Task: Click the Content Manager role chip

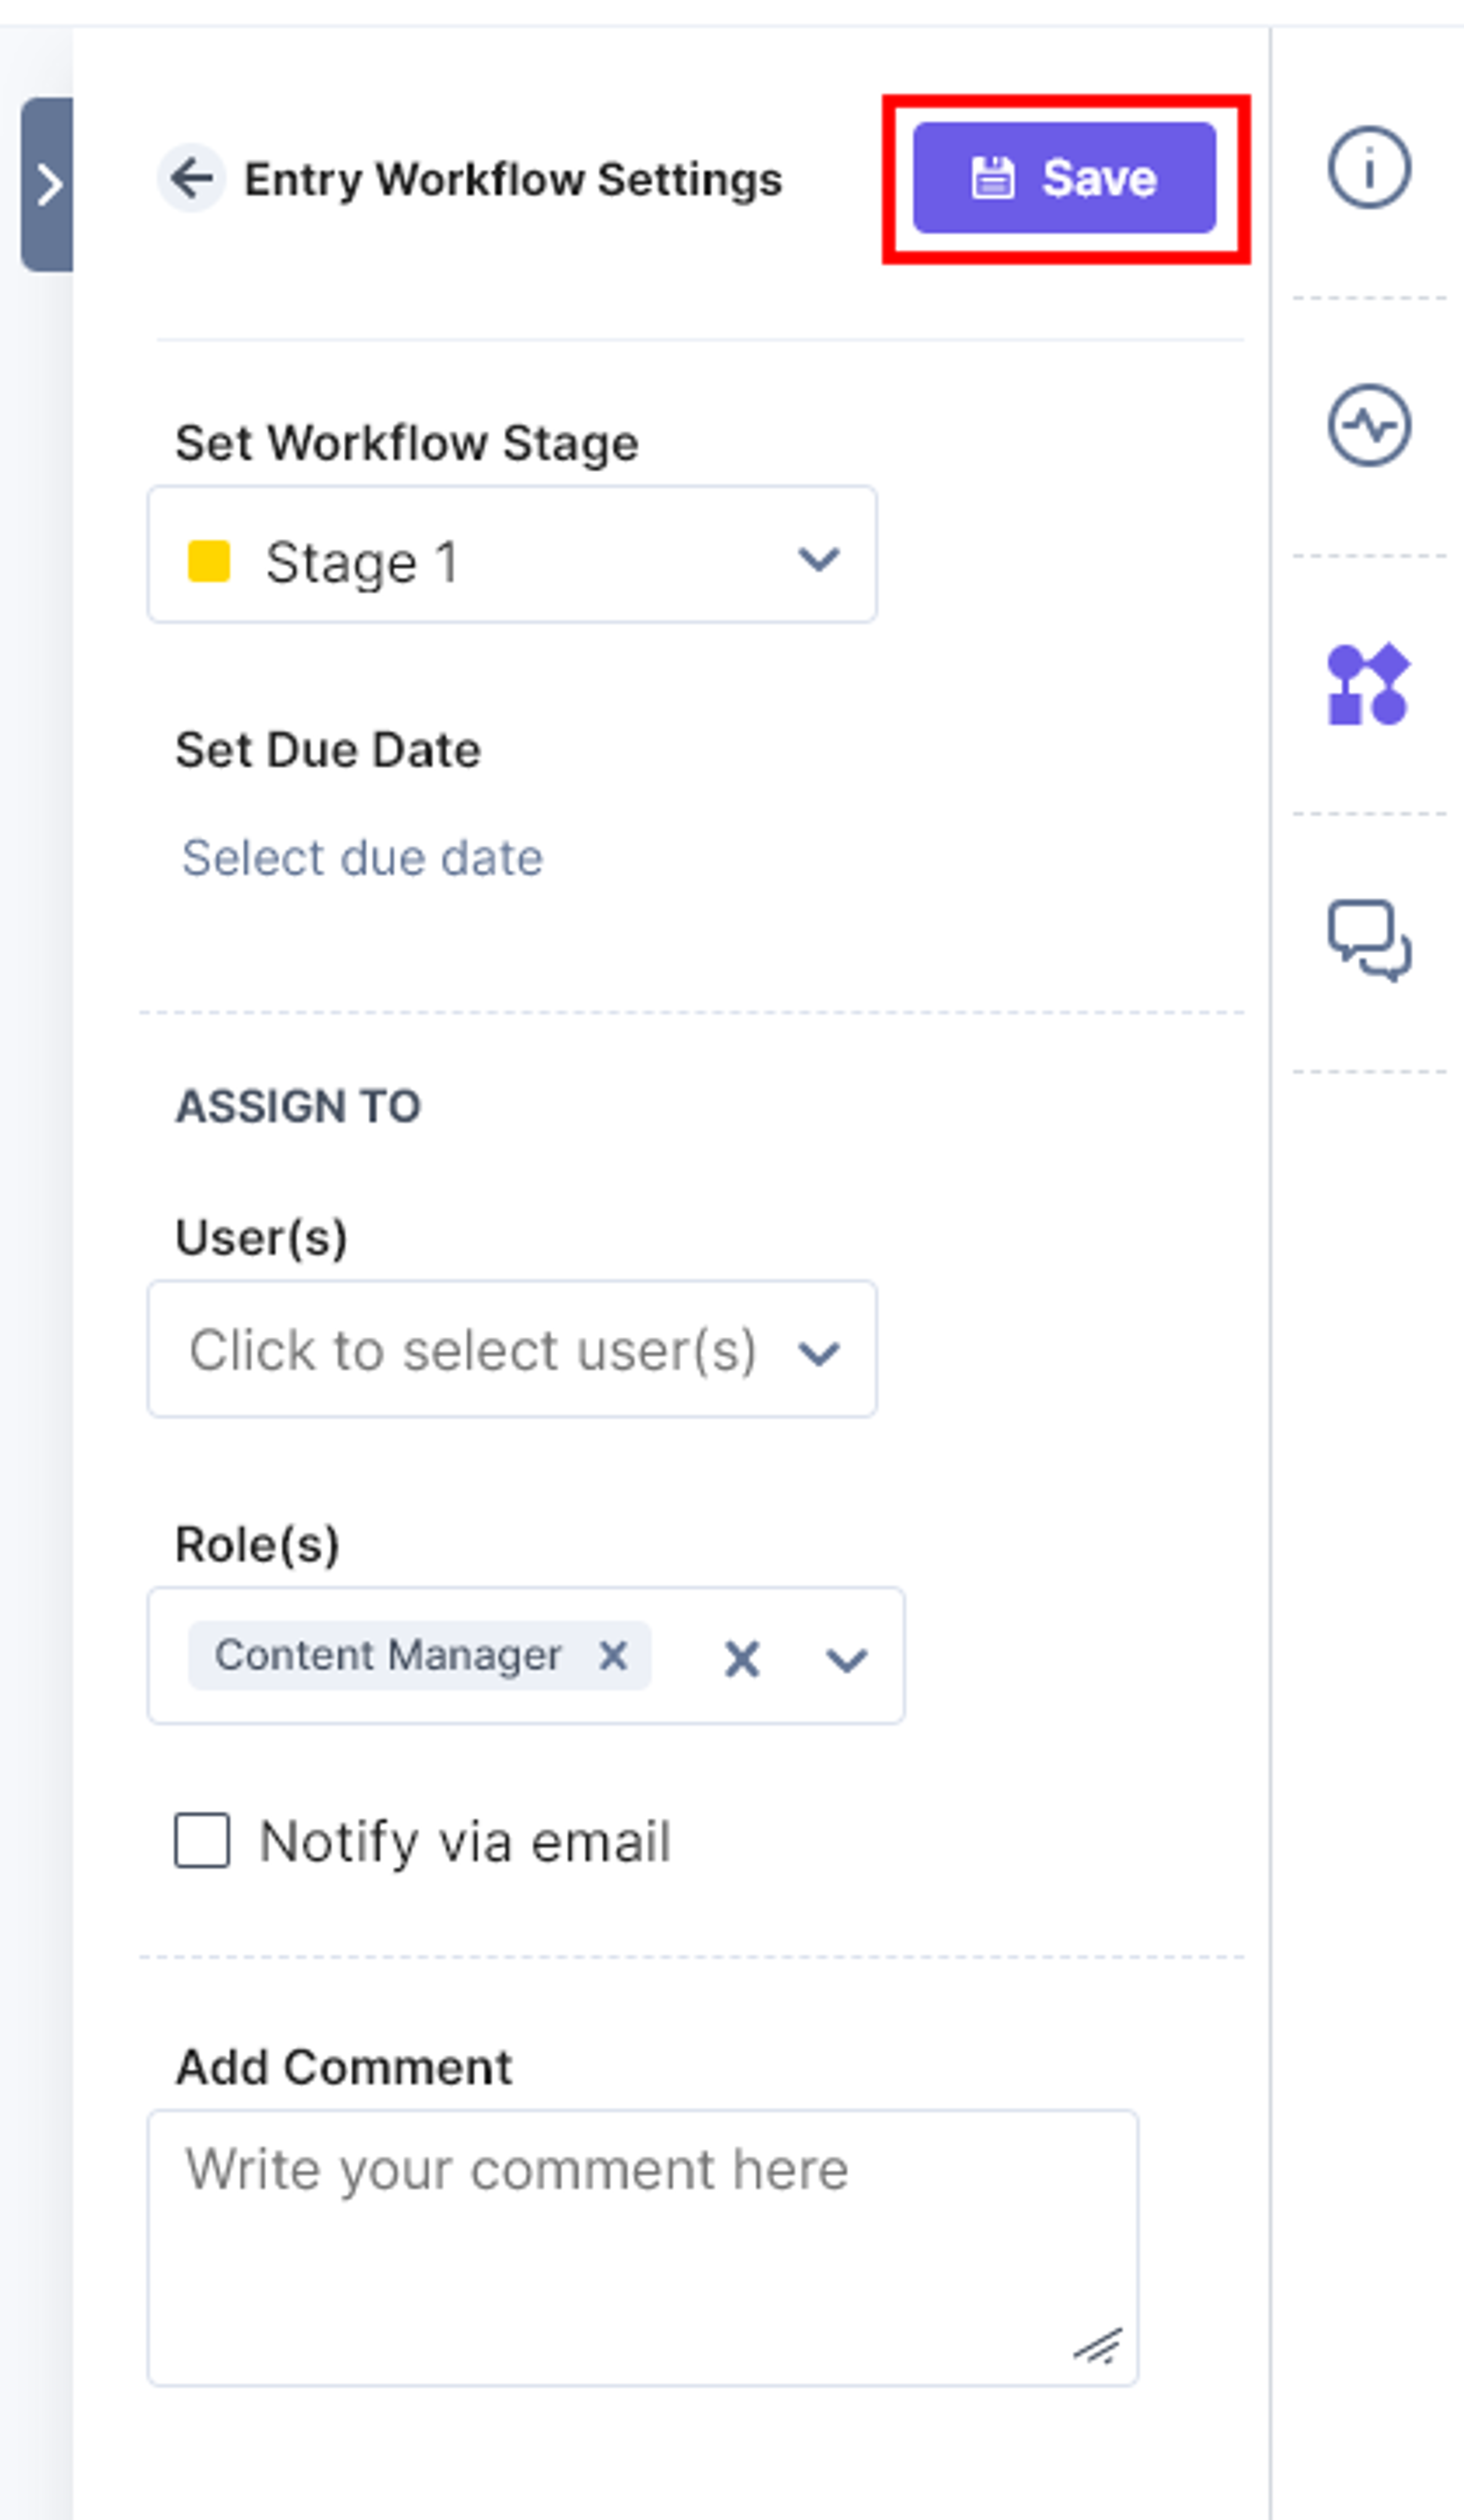Action: pos(420,1656)
